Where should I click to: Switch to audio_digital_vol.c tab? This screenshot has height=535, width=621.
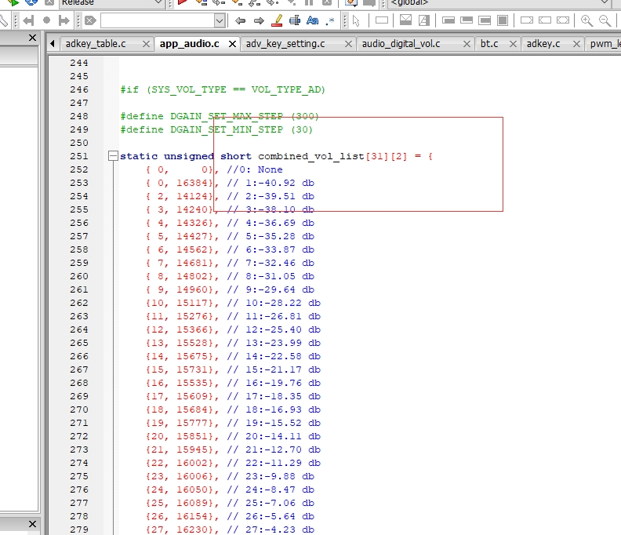coord(401,44)
